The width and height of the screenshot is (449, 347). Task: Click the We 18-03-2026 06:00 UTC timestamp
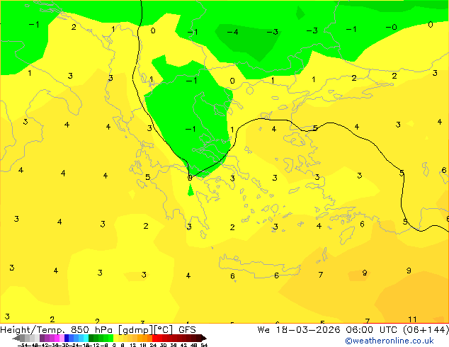coord(353,330)
